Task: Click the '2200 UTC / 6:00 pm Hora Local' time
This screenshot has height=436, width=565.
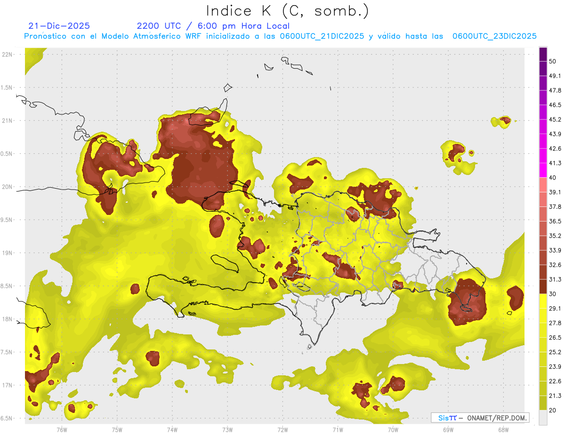Action: (x=213, y=26)
